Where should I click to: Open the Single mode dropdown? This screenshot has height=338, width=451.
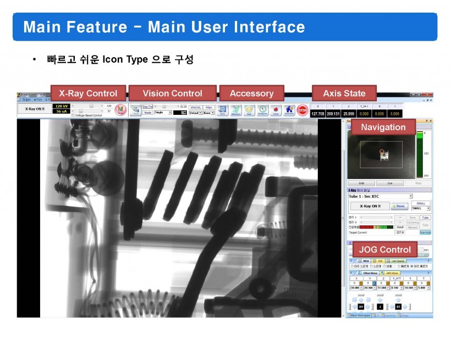click(163, 113)
